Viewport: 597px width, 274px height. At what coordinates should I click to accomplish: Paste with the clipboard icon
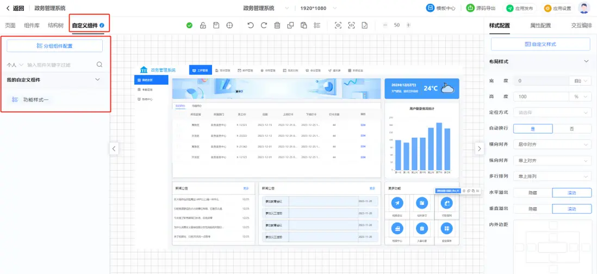point(303,26)
